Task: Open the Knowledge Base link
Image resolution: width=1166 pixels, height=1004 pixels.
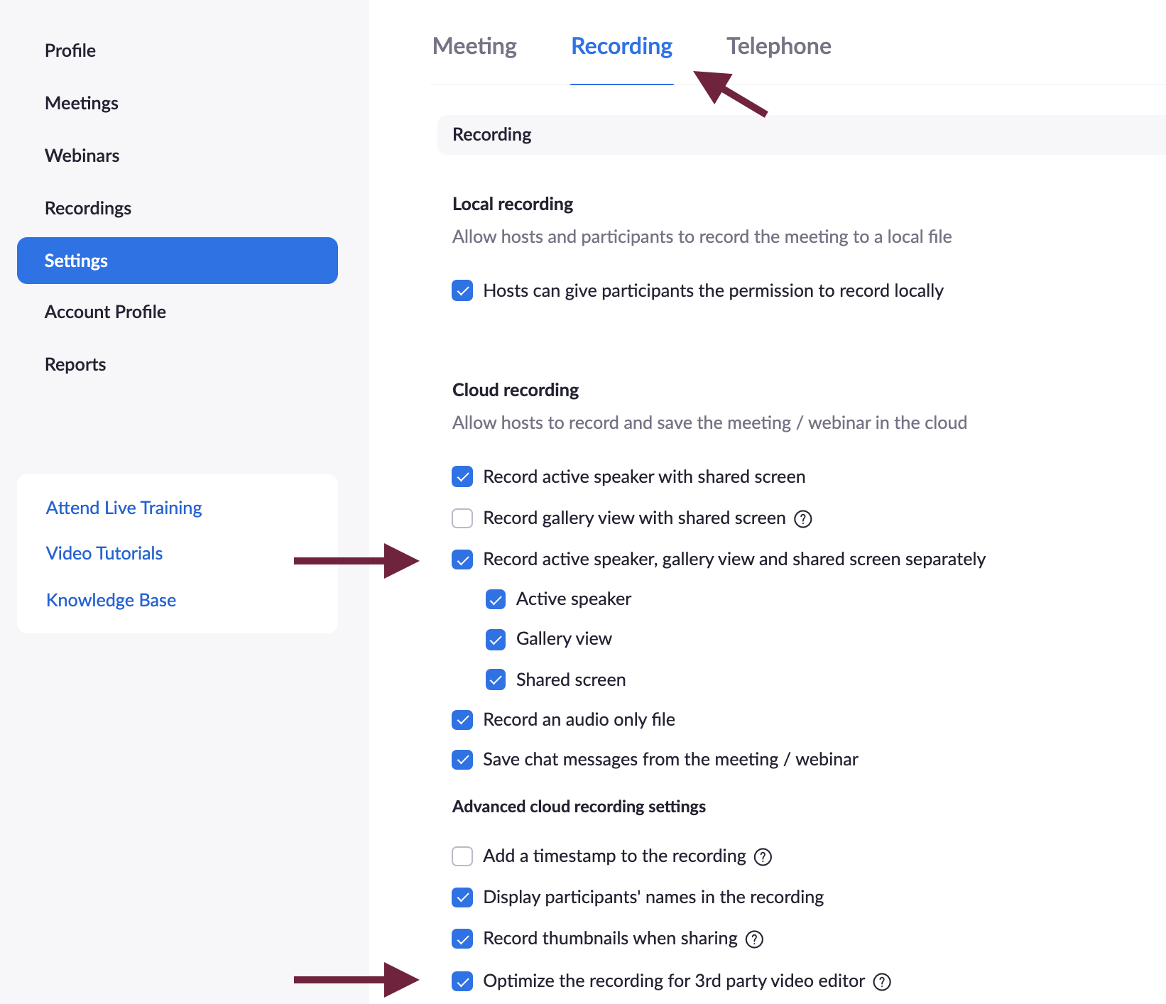Action: coord(111,600)
